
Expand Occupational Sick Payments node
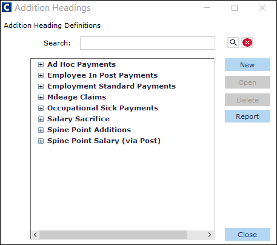[x=41, y=108]
